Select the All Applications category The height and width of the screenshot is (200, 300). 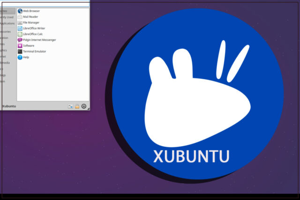pos(7,23)
